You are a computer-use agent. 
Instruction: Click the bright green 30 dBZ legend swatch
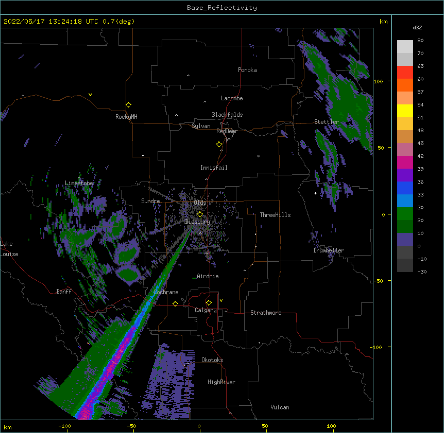[405, 214]
